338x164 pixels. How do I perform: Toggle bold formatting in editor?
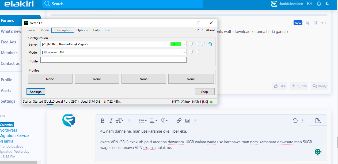coord(102,121)
